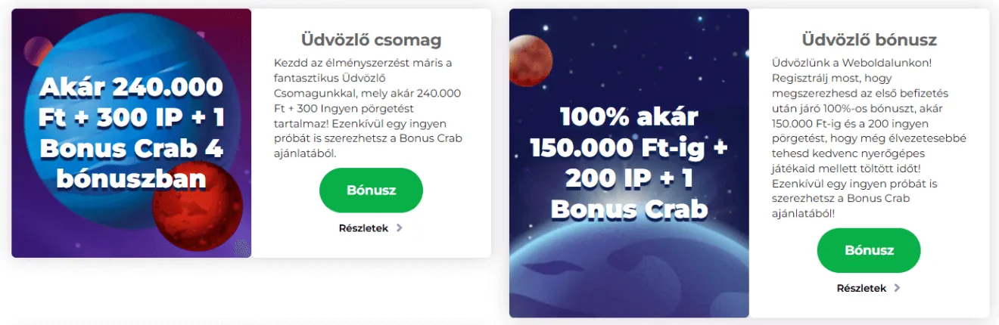Image resolution: width=999 pixels, height=325 pixels.
Task: Click the chevron arrow beside Részletek under Üdvözlő csomag
Action: (400, 227)
